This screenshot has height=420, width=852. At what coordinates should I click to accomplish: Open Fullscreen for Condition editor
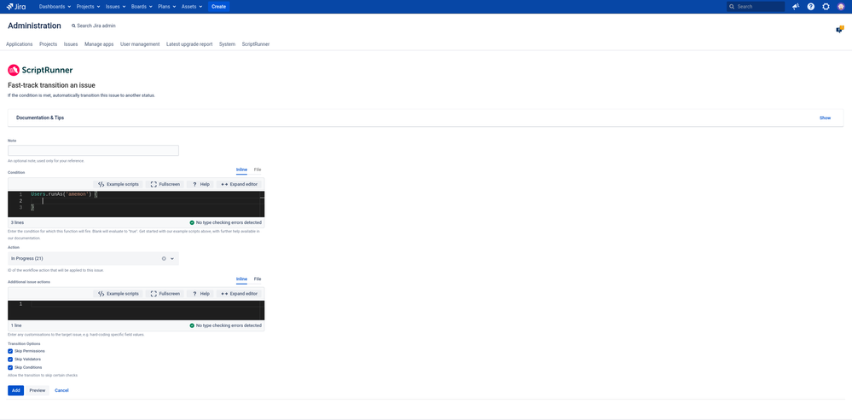tap(165, 185)
